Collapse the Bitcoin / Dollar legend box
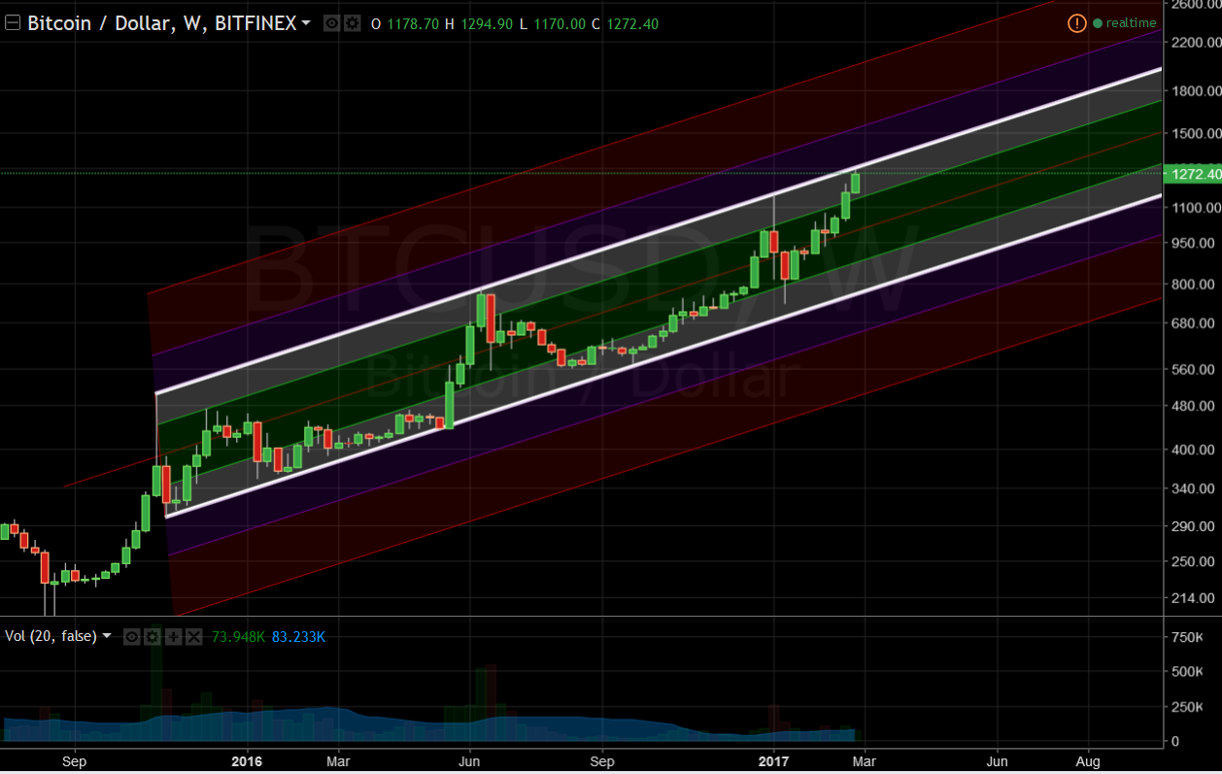1222x774 pixels. pyautogui.click(x=12, y=23)
